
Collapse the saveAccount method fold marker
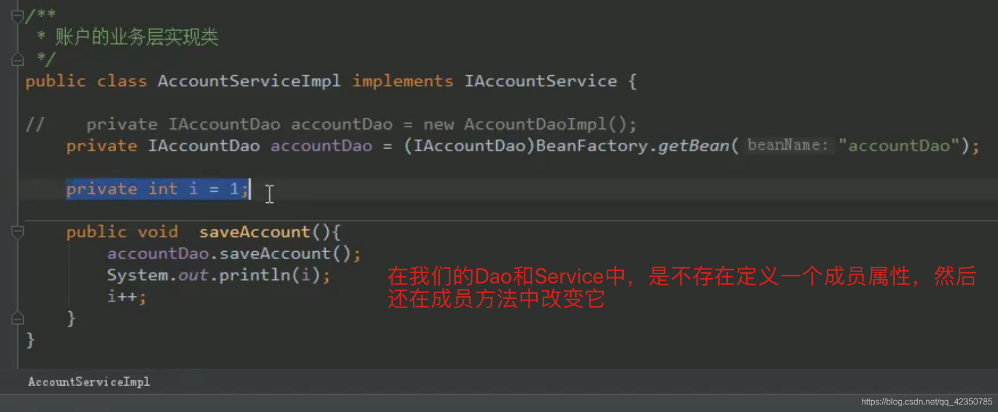point(17,232)
